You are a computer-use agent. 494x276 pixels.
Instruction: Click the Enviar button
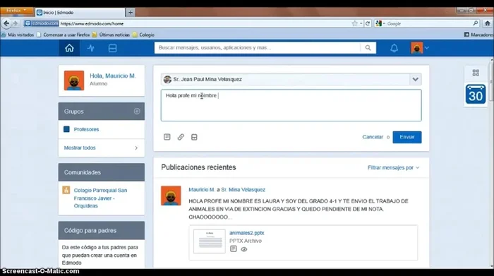pos(406,137)
